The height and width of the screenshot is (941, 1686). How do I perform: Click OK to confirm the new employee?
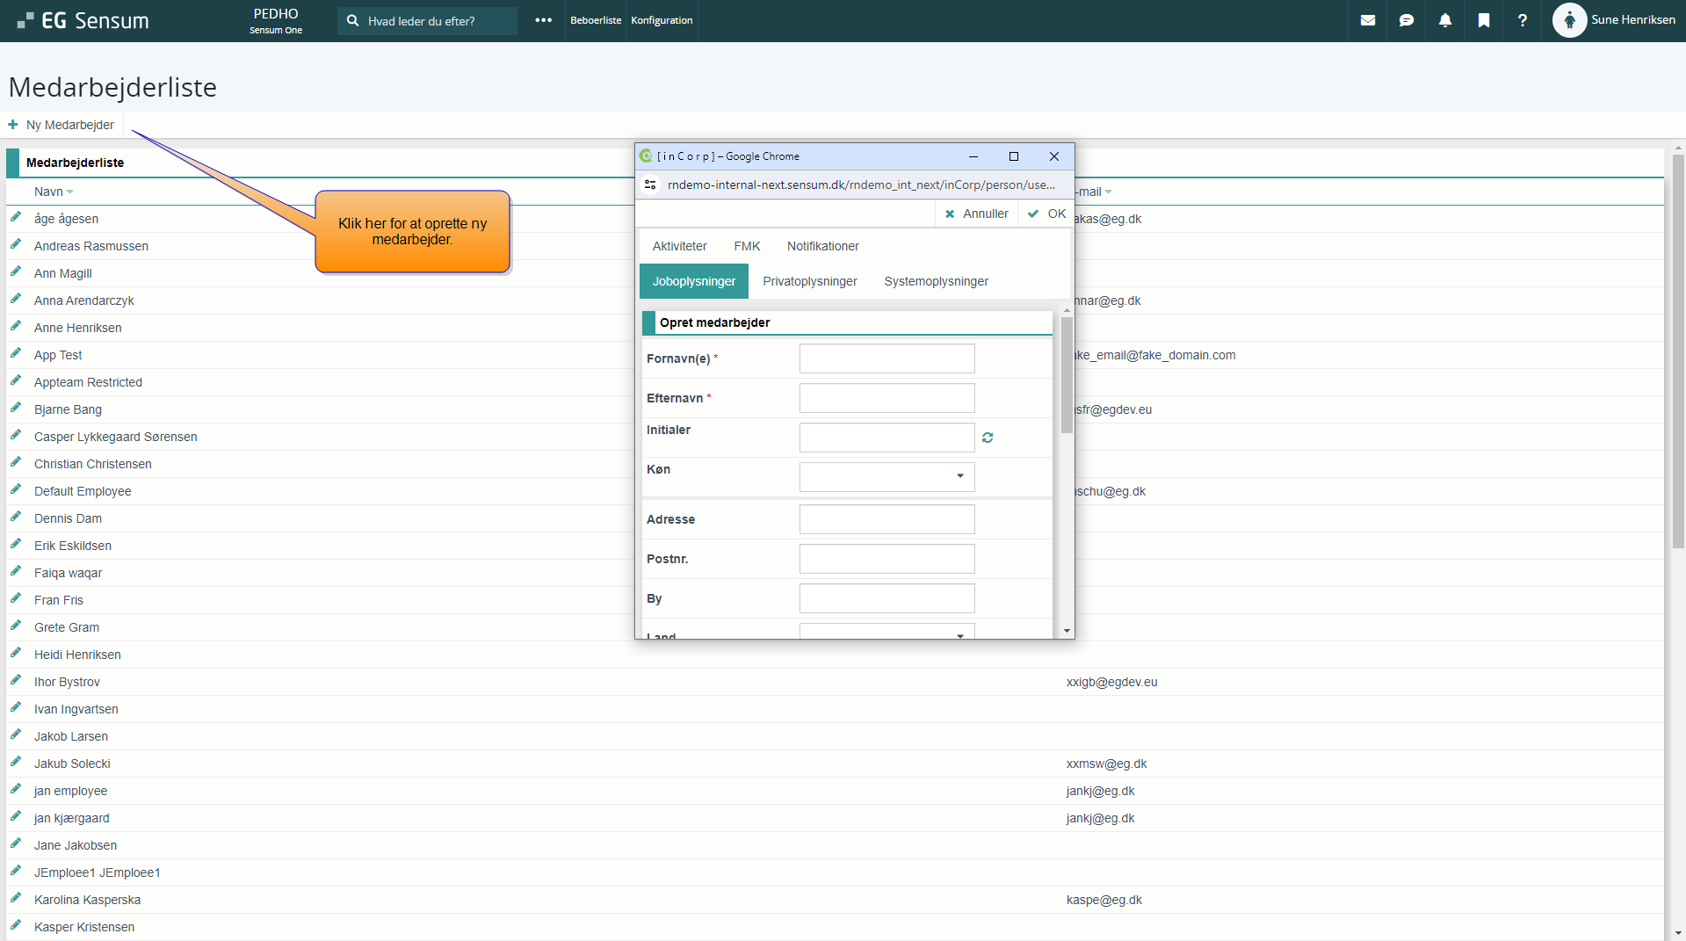(1047, 214)
